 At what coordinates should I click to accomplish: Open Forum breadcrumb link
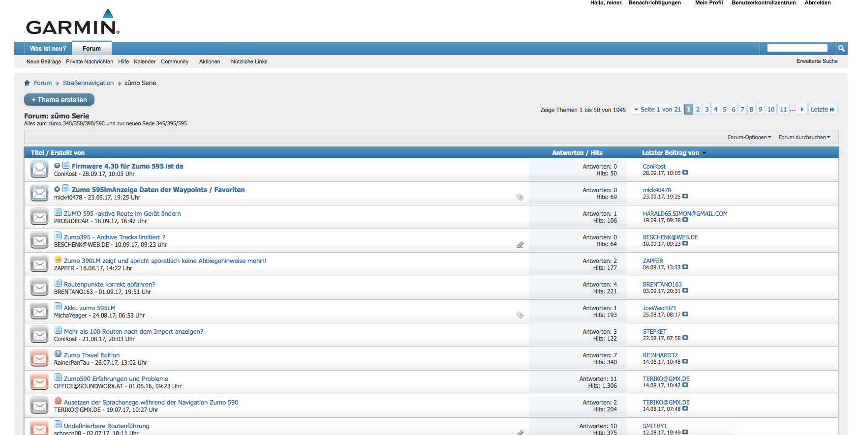click(43, 83)
